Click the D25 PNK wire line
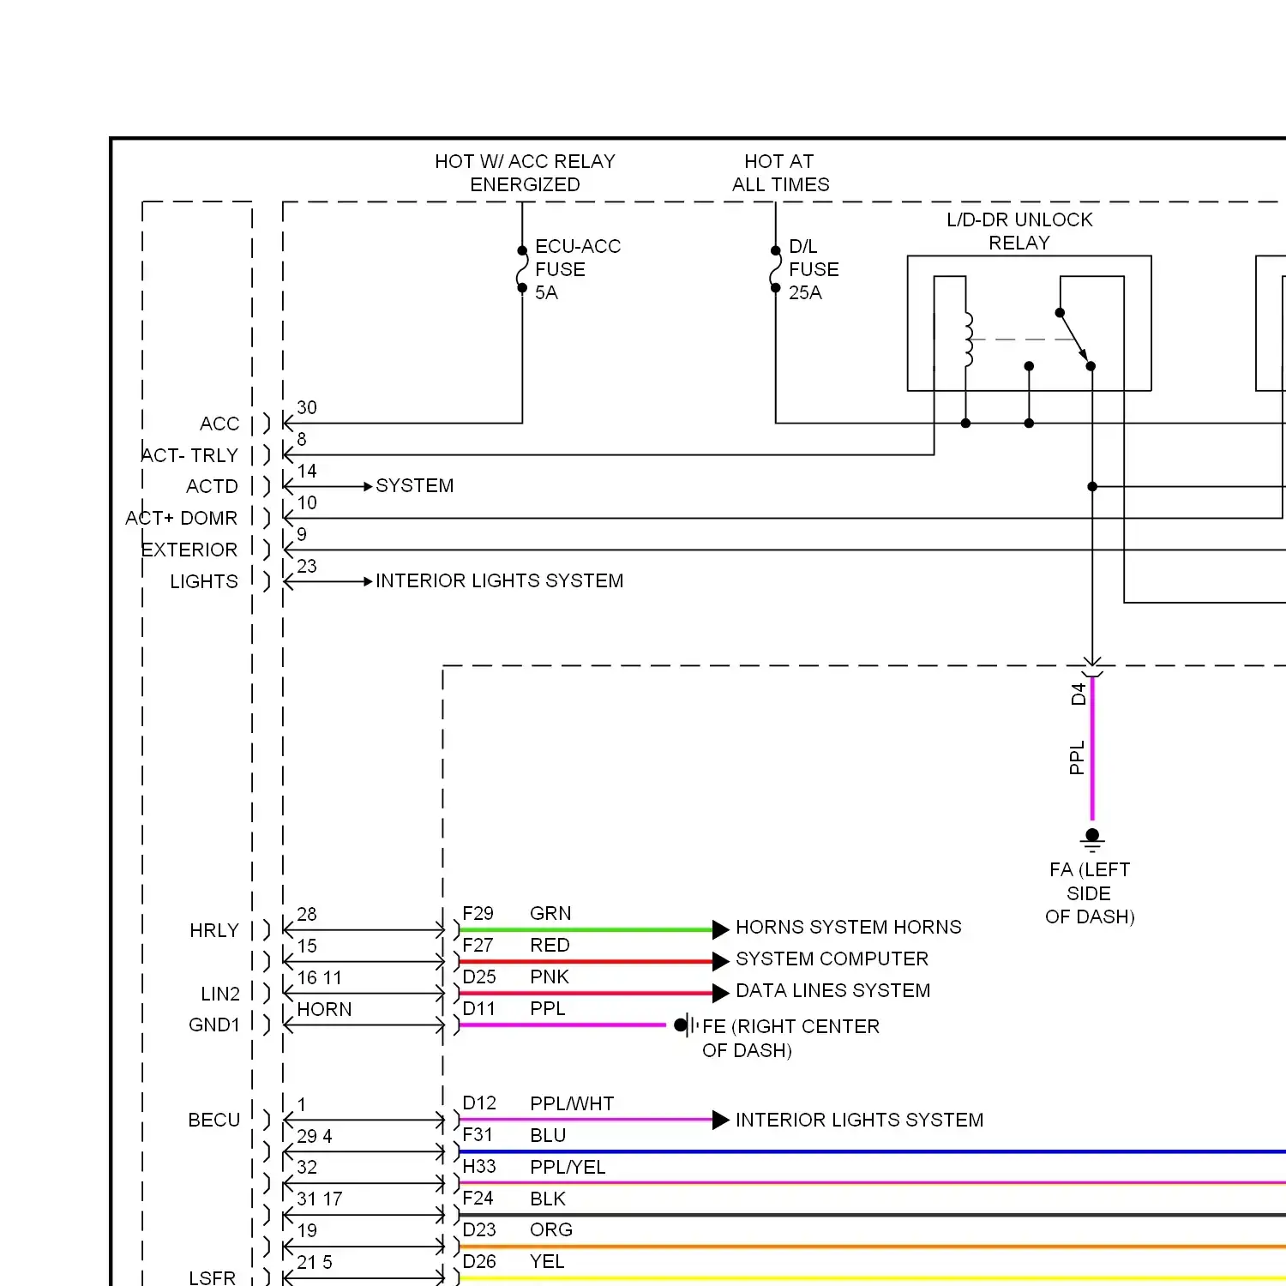 [x=586, y=993]
